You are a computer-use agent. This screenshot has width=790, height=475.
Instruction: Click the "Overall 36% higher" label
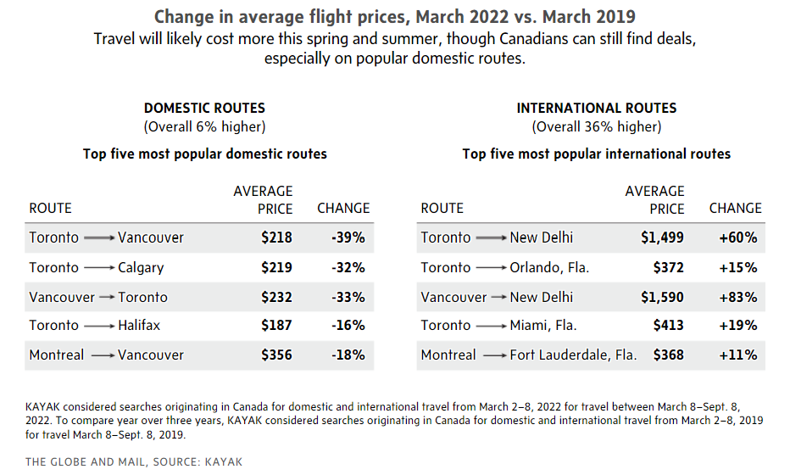click(597, 127)
